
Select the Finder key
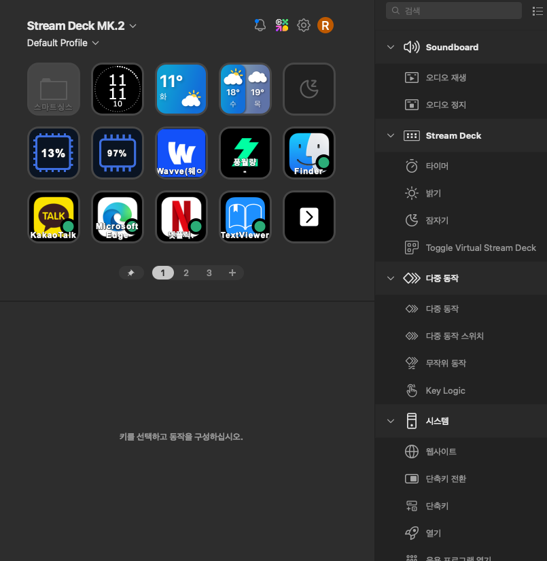[309, 153]
